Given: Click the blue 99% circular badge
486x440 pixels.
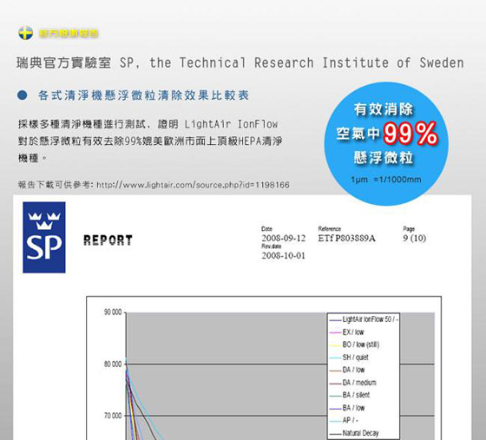Looking at the screenshot, I should pos(386,143).
